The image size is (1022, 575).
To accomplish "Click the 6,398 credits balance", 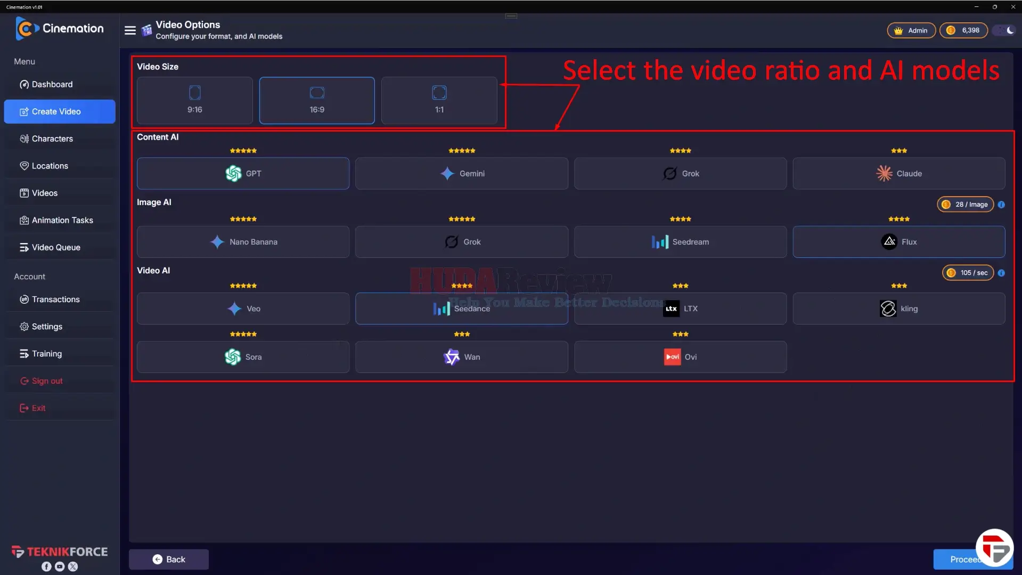I will pyautogui.click(x=963, y=30).
